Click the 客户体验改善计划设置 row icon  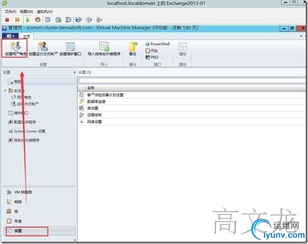click(82, 95)
